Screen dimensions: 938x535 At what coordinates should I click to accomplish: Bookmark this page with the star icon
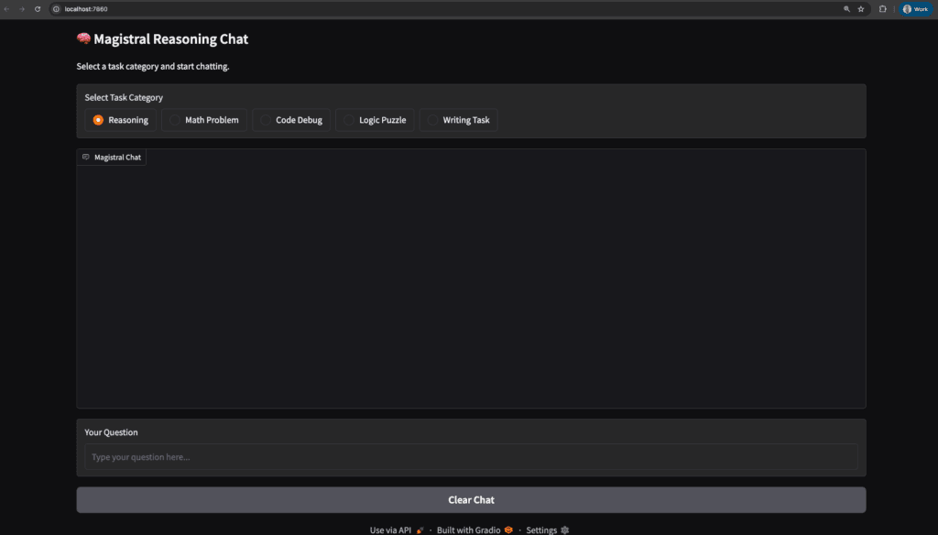(861, 9)
